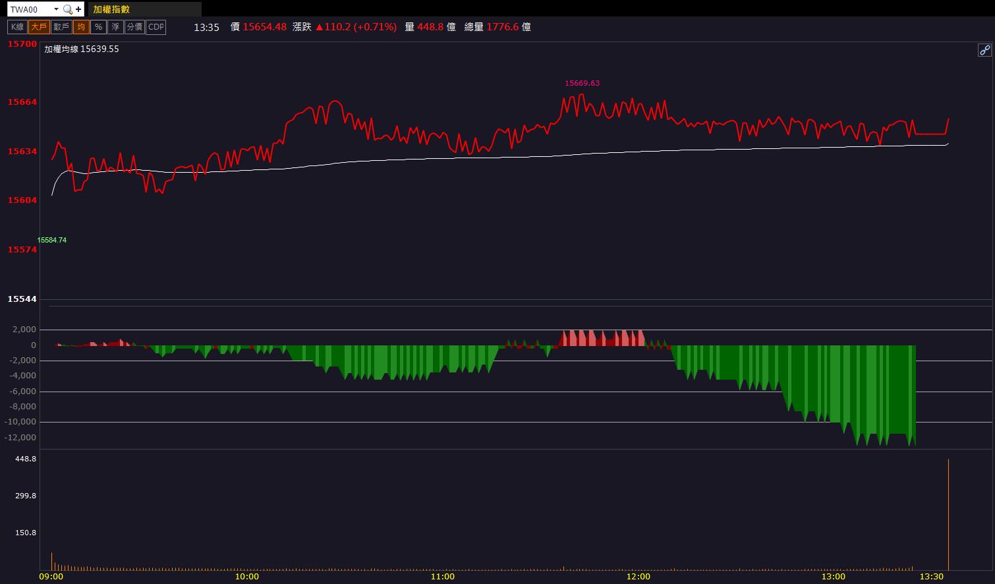Toggle the % percentage scale button

coord(98,27)
